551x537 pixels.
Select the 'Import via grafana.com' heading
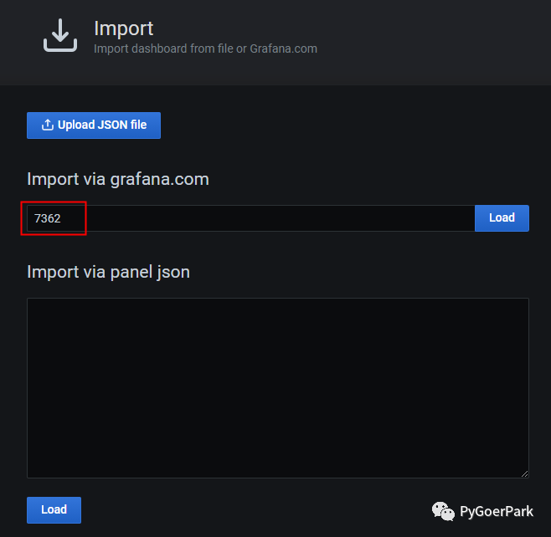coord(118,179)
